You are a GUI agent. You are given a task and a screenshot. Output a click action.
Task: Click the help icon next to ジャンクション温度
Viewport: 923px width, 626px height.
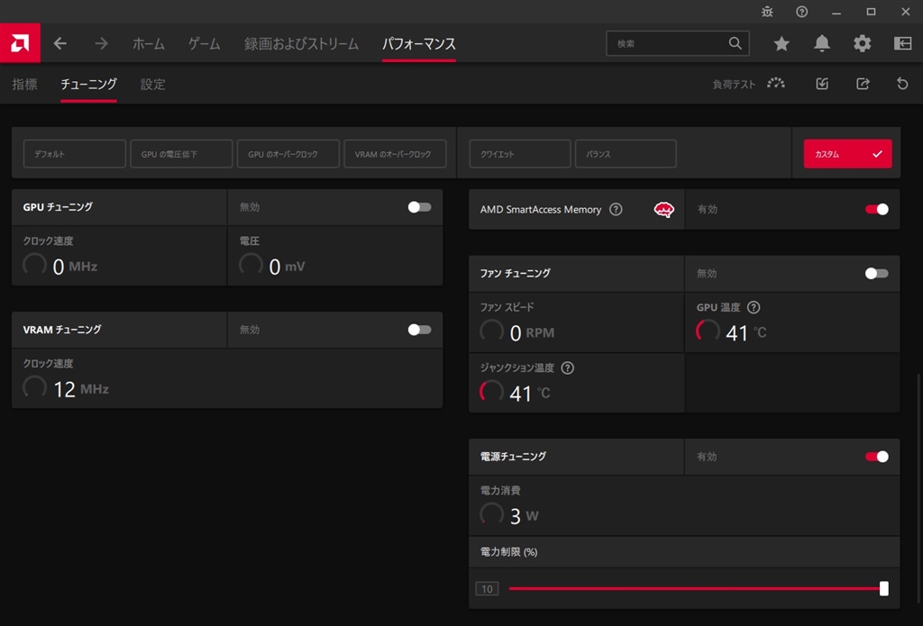point(568,367)
